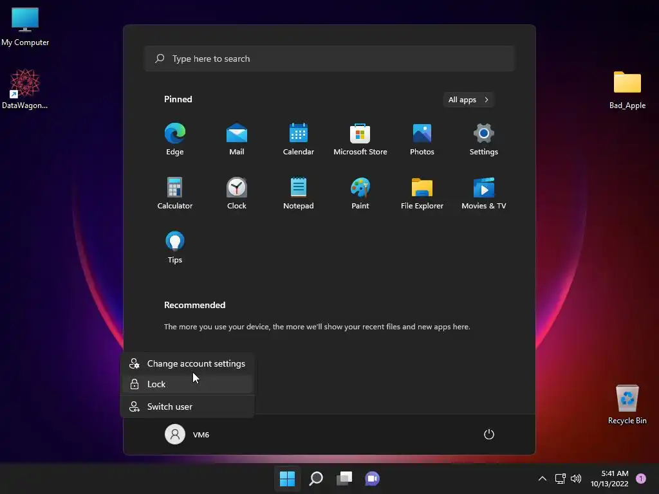
Task: Select Change account settings menu entry
Action: tap(187, 364)
